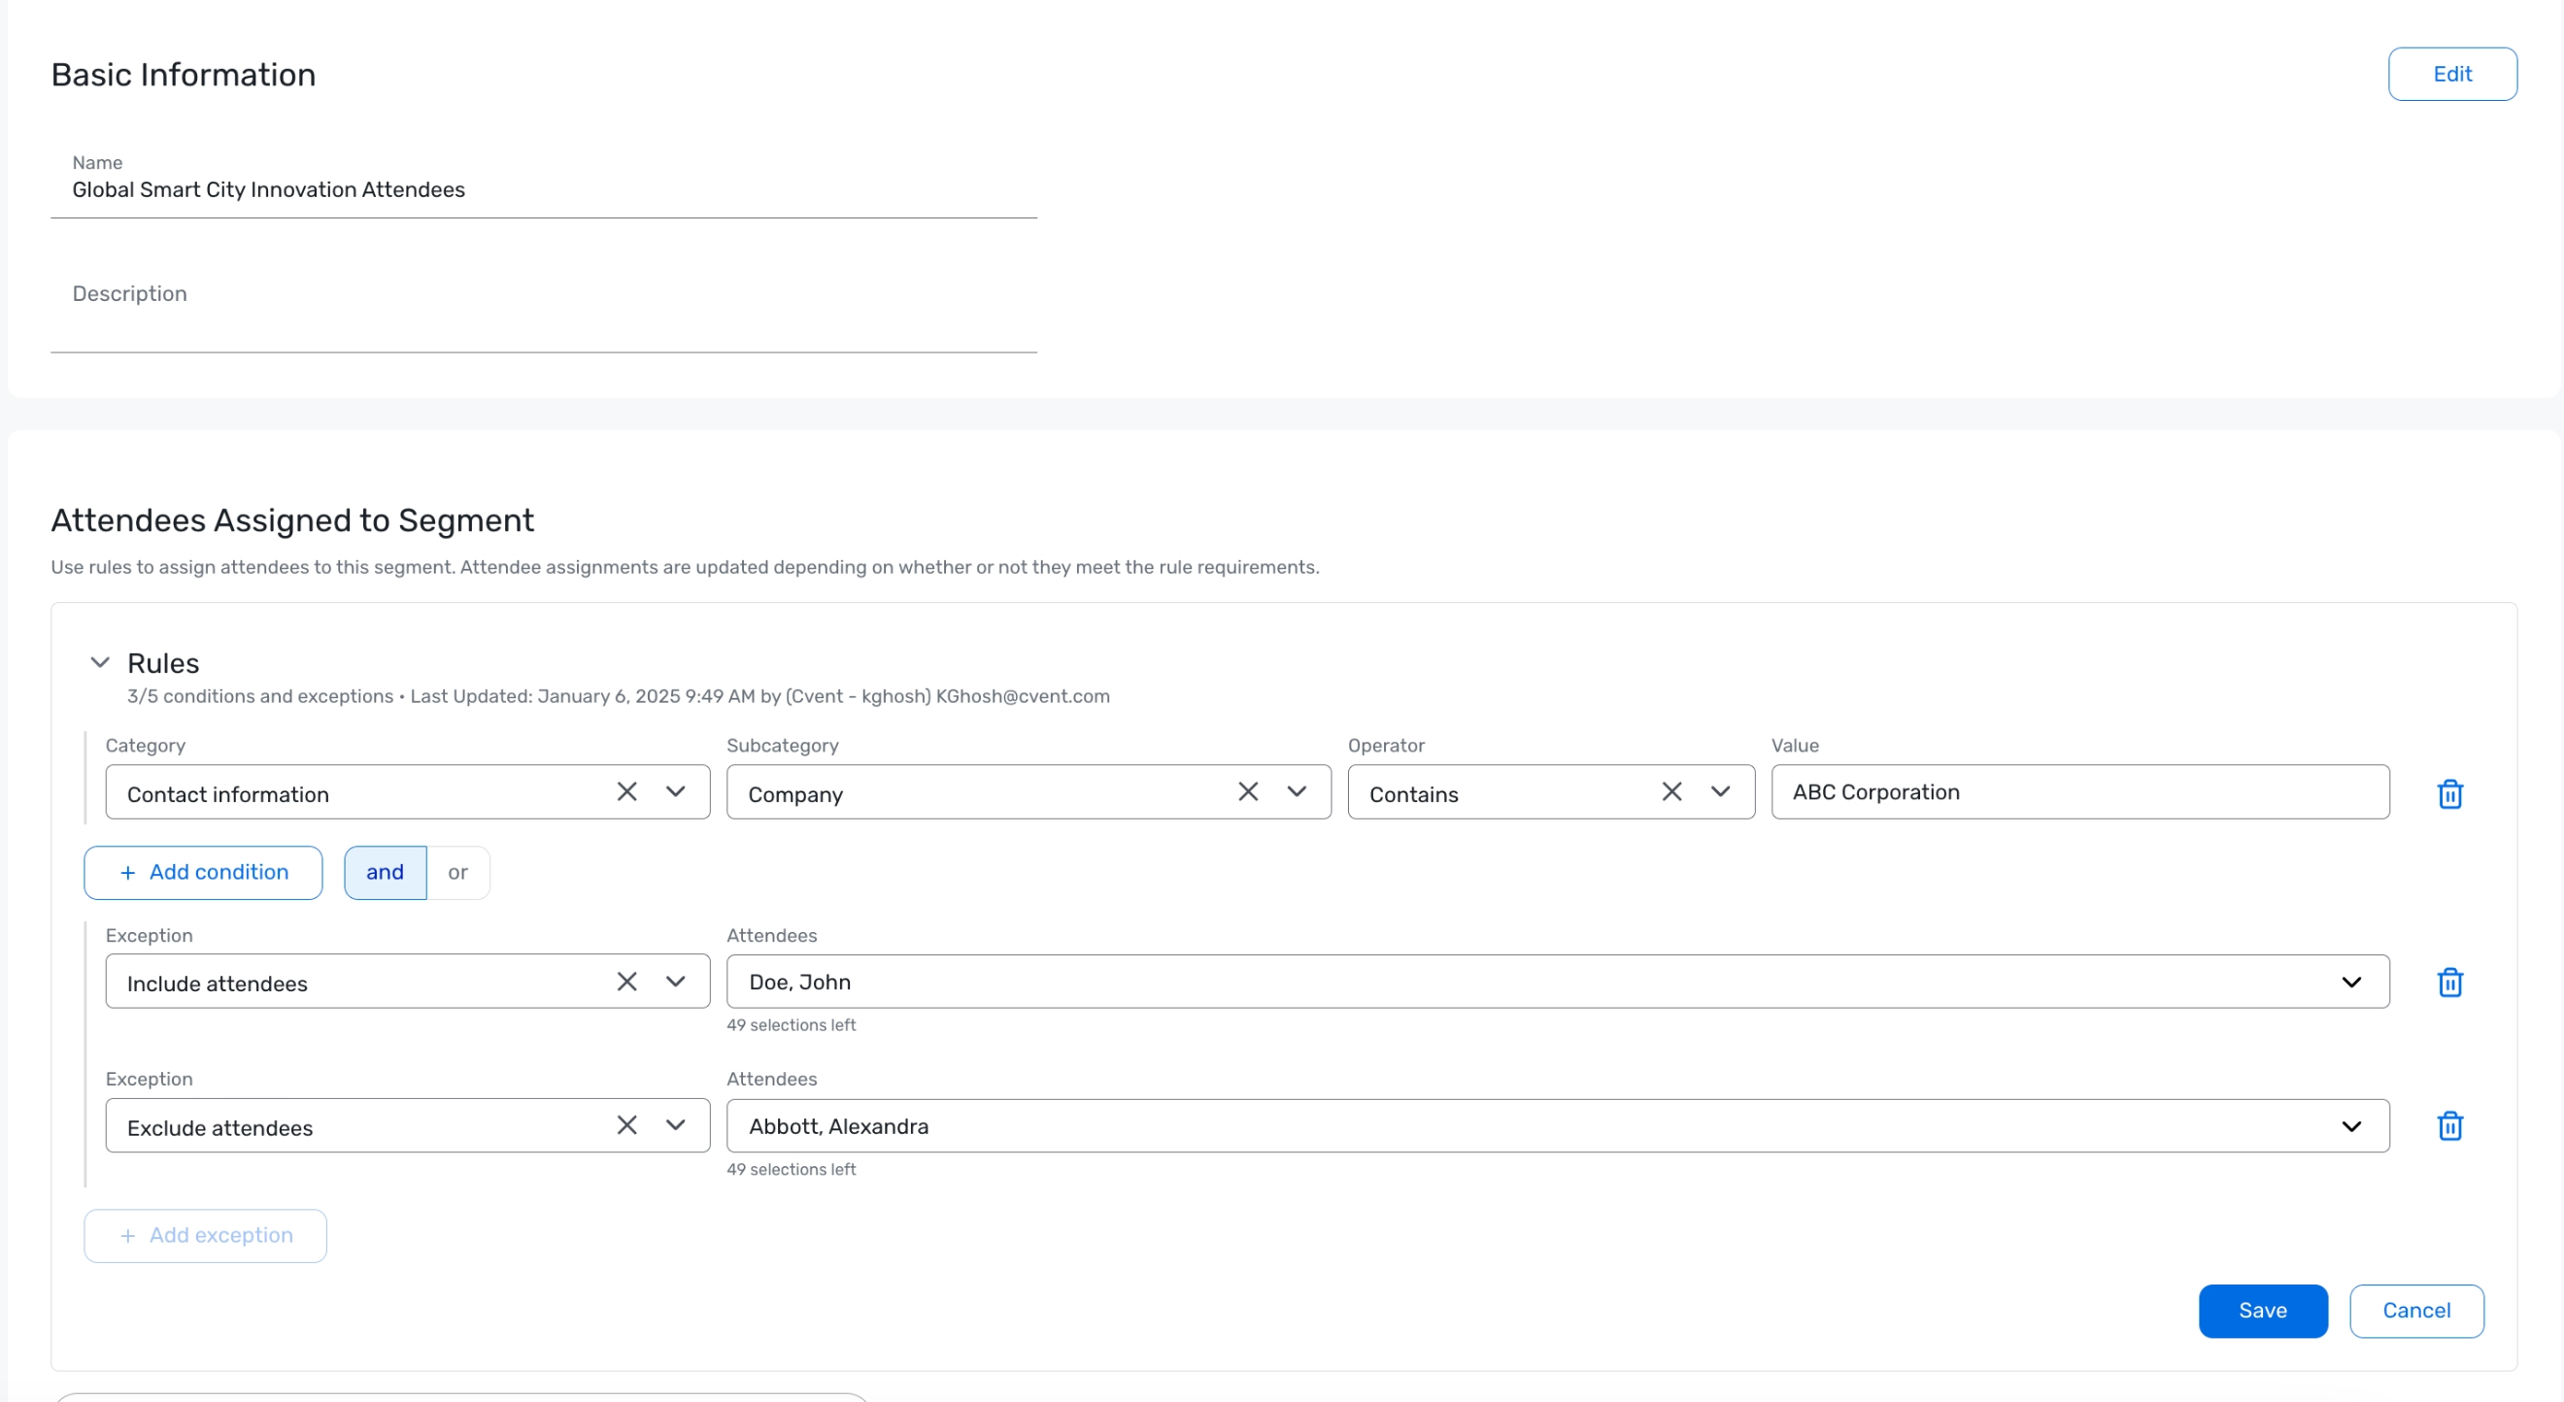This screenshot has height=1402, width=2564.
Task: Open the Operator Contains dropdown arrow
Action: coord(1720,791)
